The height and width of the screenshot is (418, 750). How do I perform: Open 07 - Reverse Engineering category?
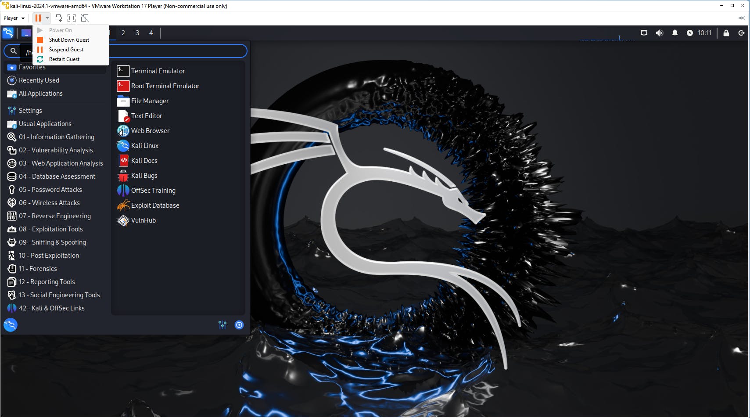point(55,216)
